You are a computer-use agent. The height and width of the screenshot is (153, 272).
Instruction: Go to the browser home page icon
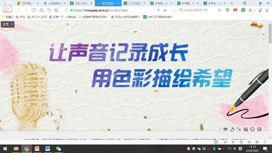42,10
